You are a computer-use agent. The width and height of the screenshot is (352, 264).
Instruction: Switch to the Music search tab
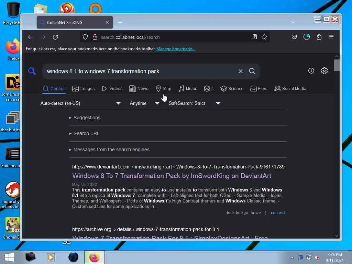pos(188,89)
